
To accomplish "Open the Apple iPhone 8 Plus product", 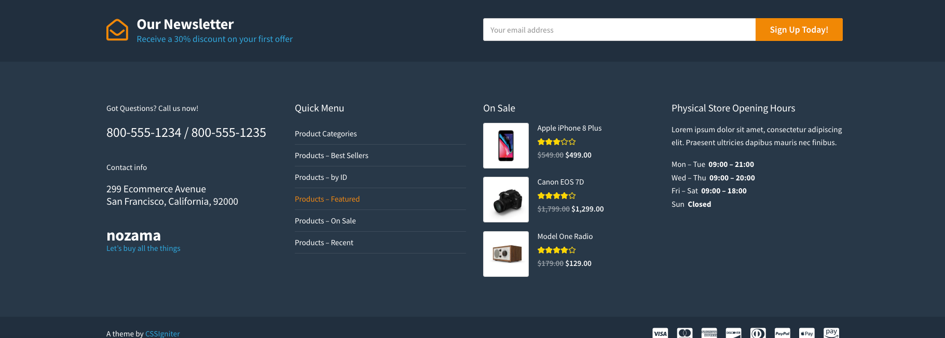I will pos(569,128).
